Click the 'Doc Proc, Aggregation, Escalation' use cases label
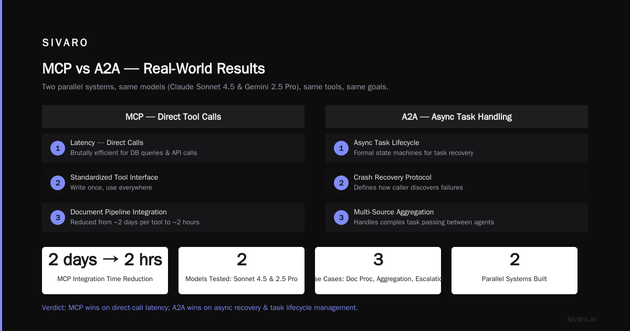Viewport: 630px width, 331px height. pyautogui.click(x=378, y=279)
